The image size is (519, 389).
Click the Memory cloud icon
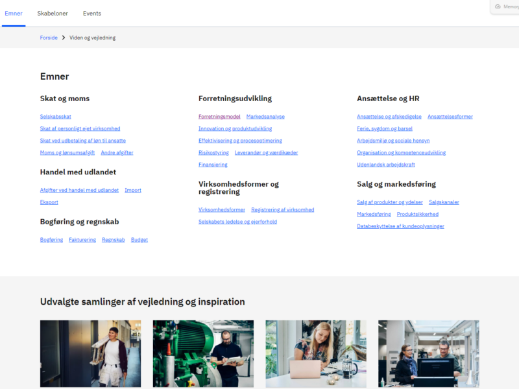tap(498, 6)
